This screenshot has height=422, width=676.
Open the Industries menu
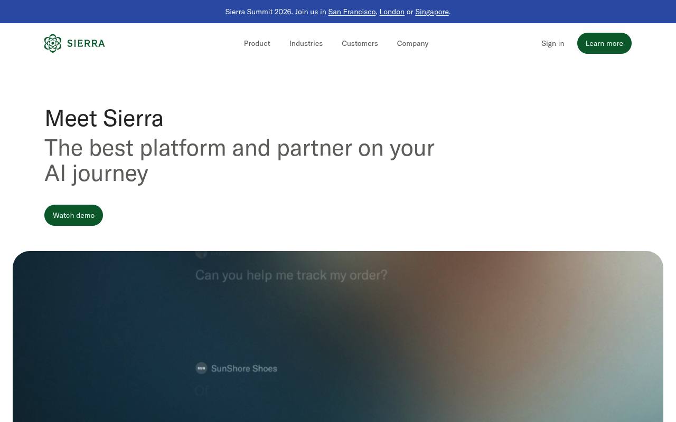306,43
